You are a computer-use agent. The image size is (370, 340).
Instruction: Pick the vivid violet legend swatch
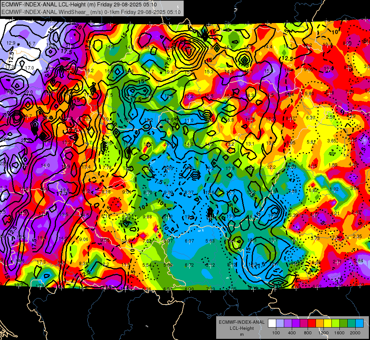pyautogui.click(x=296, y=323)
